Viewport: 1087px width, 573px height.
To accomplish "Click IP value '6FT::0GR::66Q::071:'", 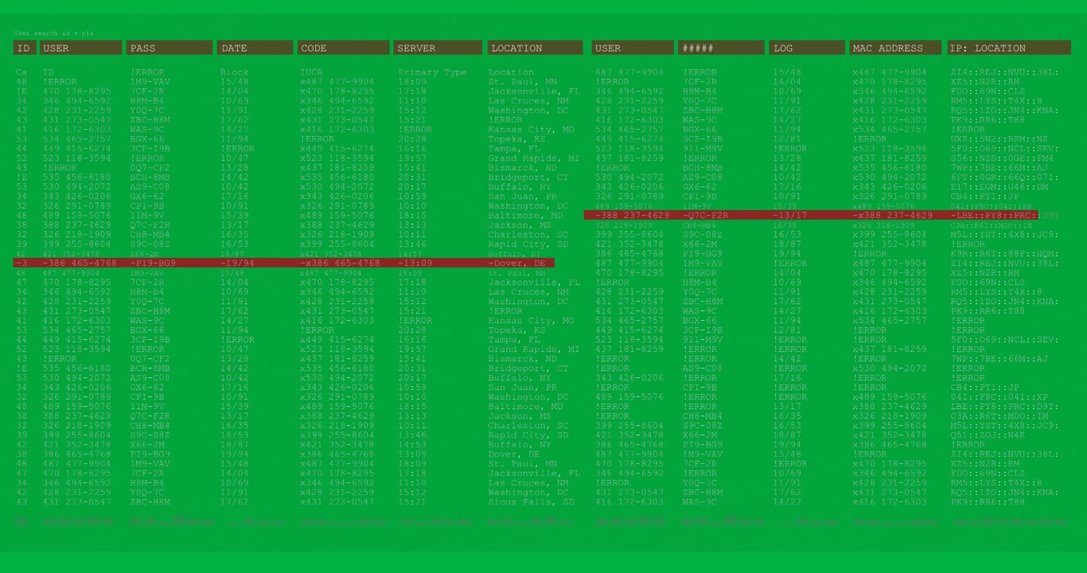I will click(1004, 177).
